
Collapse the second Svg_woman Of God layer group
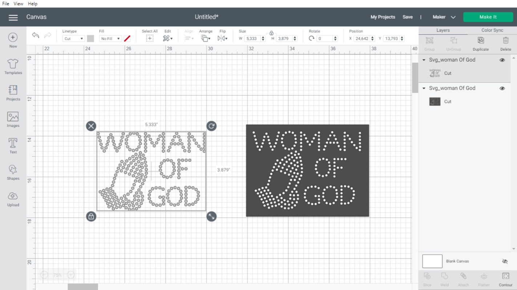click(424, 88)
